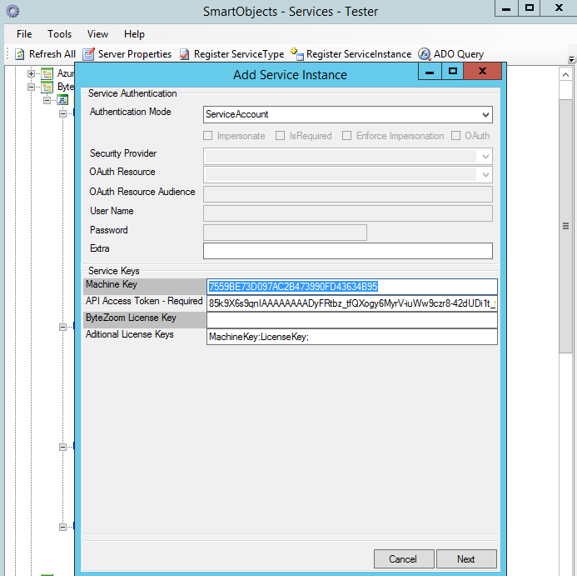Expand the Azure tree node
This screenshot has width=577, height=576.
tap(32, 73)
